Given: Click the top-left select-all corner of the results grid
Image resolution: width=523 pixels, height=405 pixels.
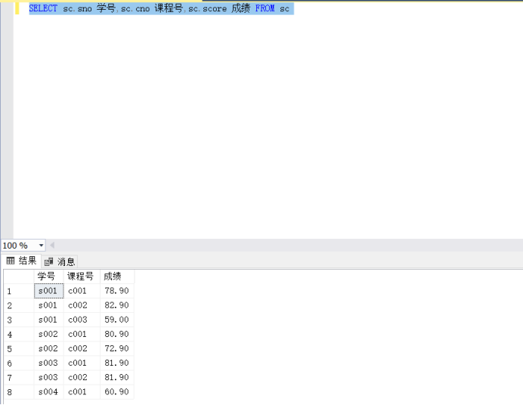Looking at the screenshot, I should pos(19,277).
